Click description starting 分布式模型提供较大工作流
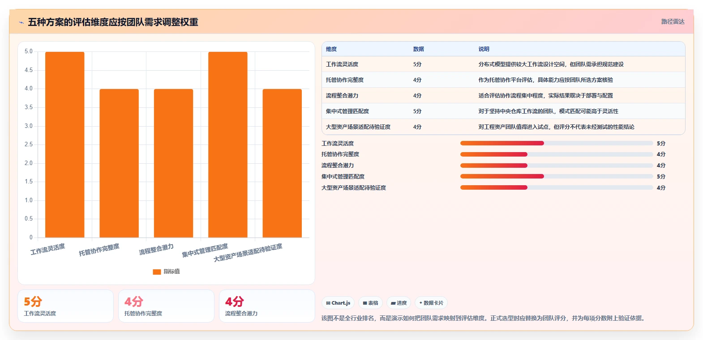Viewport: 703px width, 340px height. (x=551, y=64)
